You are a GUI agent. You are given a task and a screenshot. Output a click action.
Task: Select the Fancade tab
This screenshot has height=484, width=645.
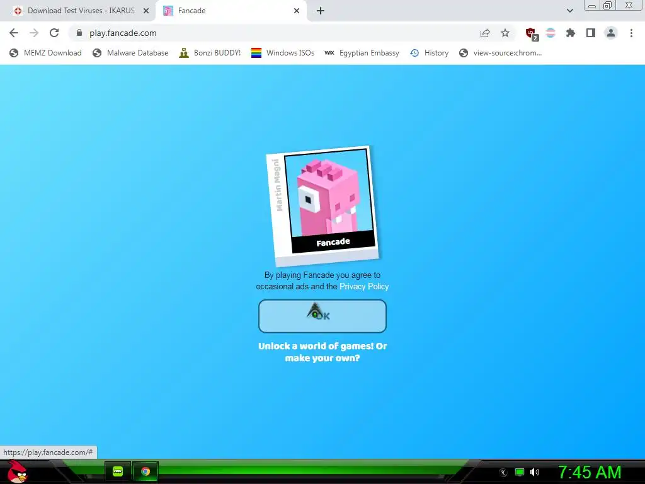click(x=231, y=11)
